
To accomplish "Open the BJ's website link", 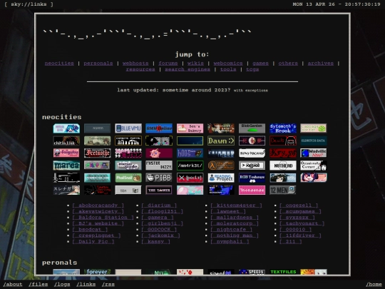I will pos(98,223).
